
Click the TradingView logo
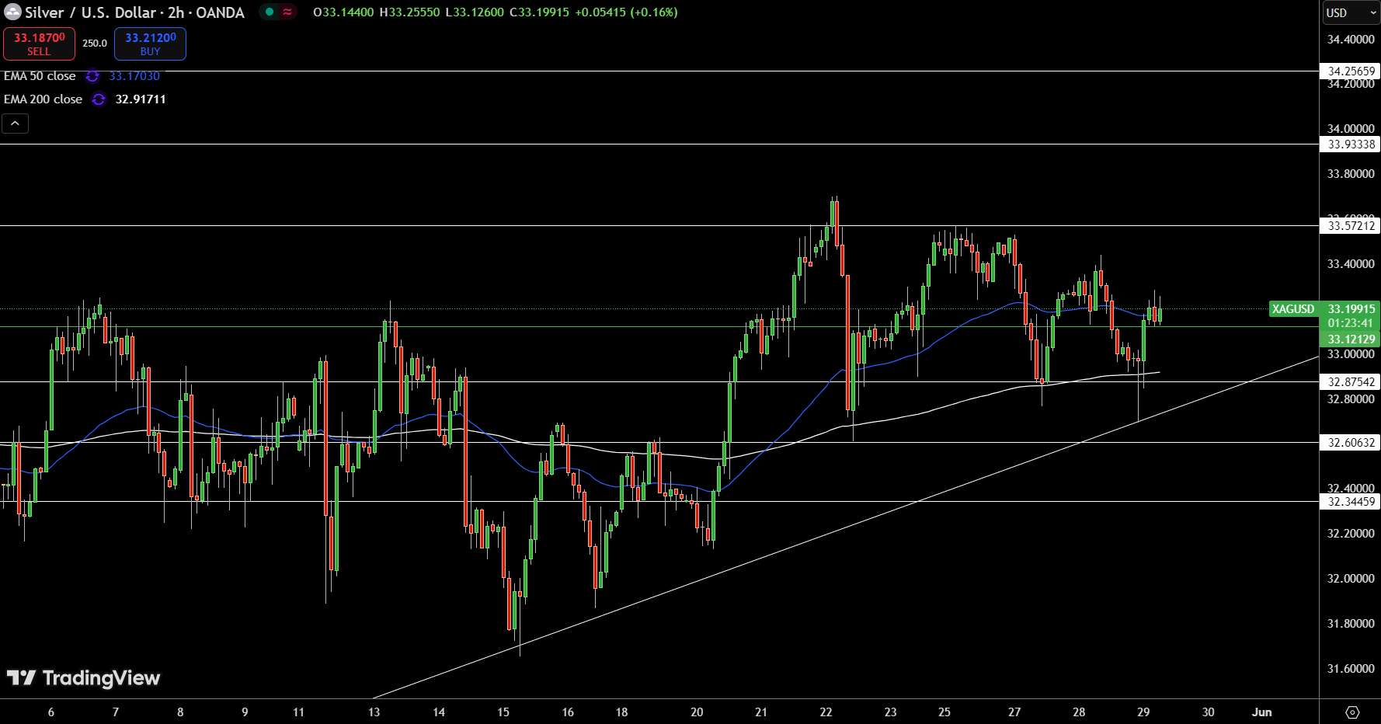click(x=84, y=678)
